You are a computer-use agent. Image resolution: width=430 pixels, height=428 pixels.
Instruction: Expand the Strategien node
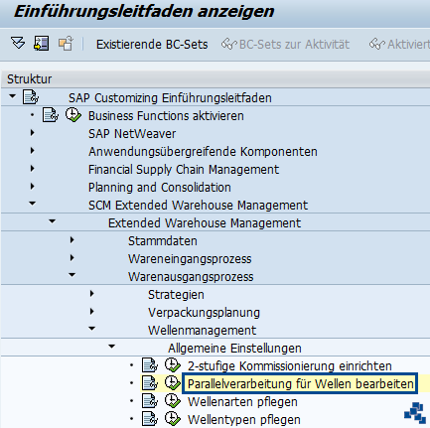pyautogui.click(x=91, y=294)
